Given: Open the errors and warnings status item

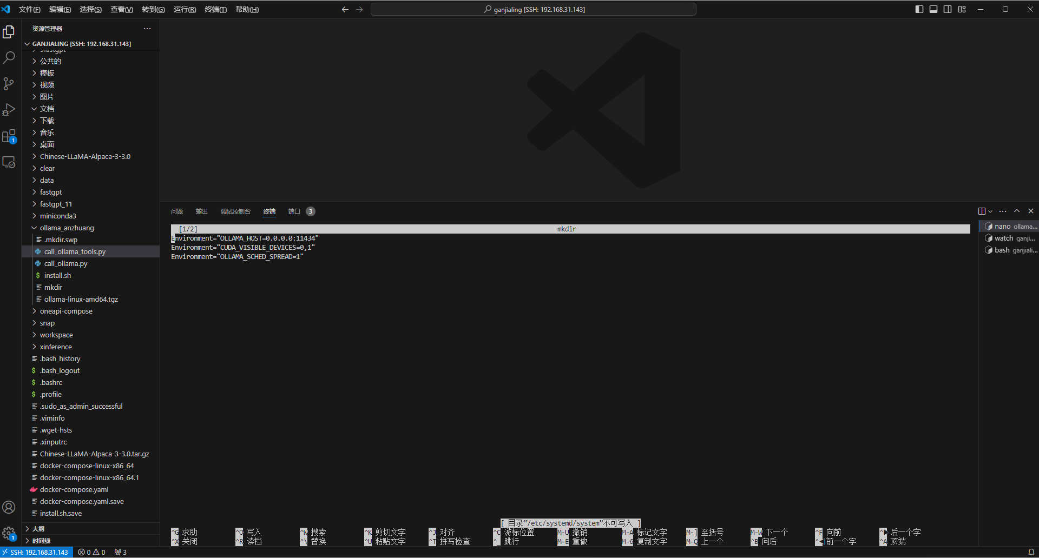Looking at the screenshot, I should pos(91,552).
